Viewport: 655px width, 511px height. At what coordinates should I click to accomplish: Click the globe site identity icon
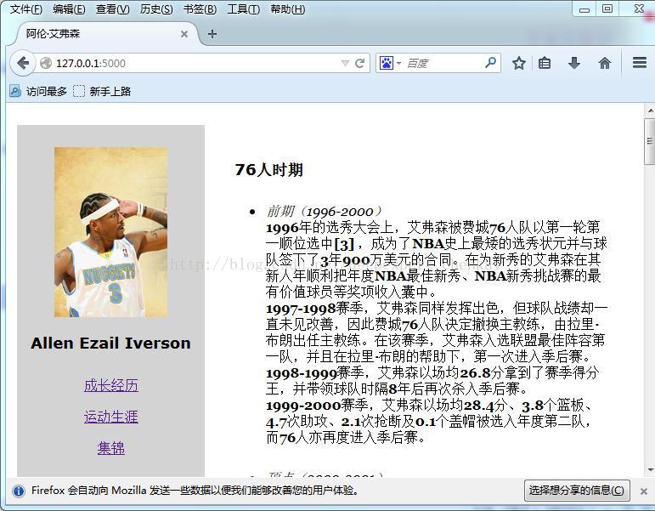tap(46, 63)
